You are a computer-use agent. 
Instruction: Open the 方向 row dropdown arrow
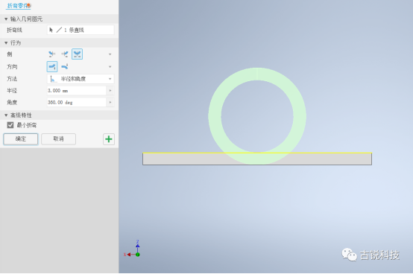pyautogui.click(x=110, y=67)
